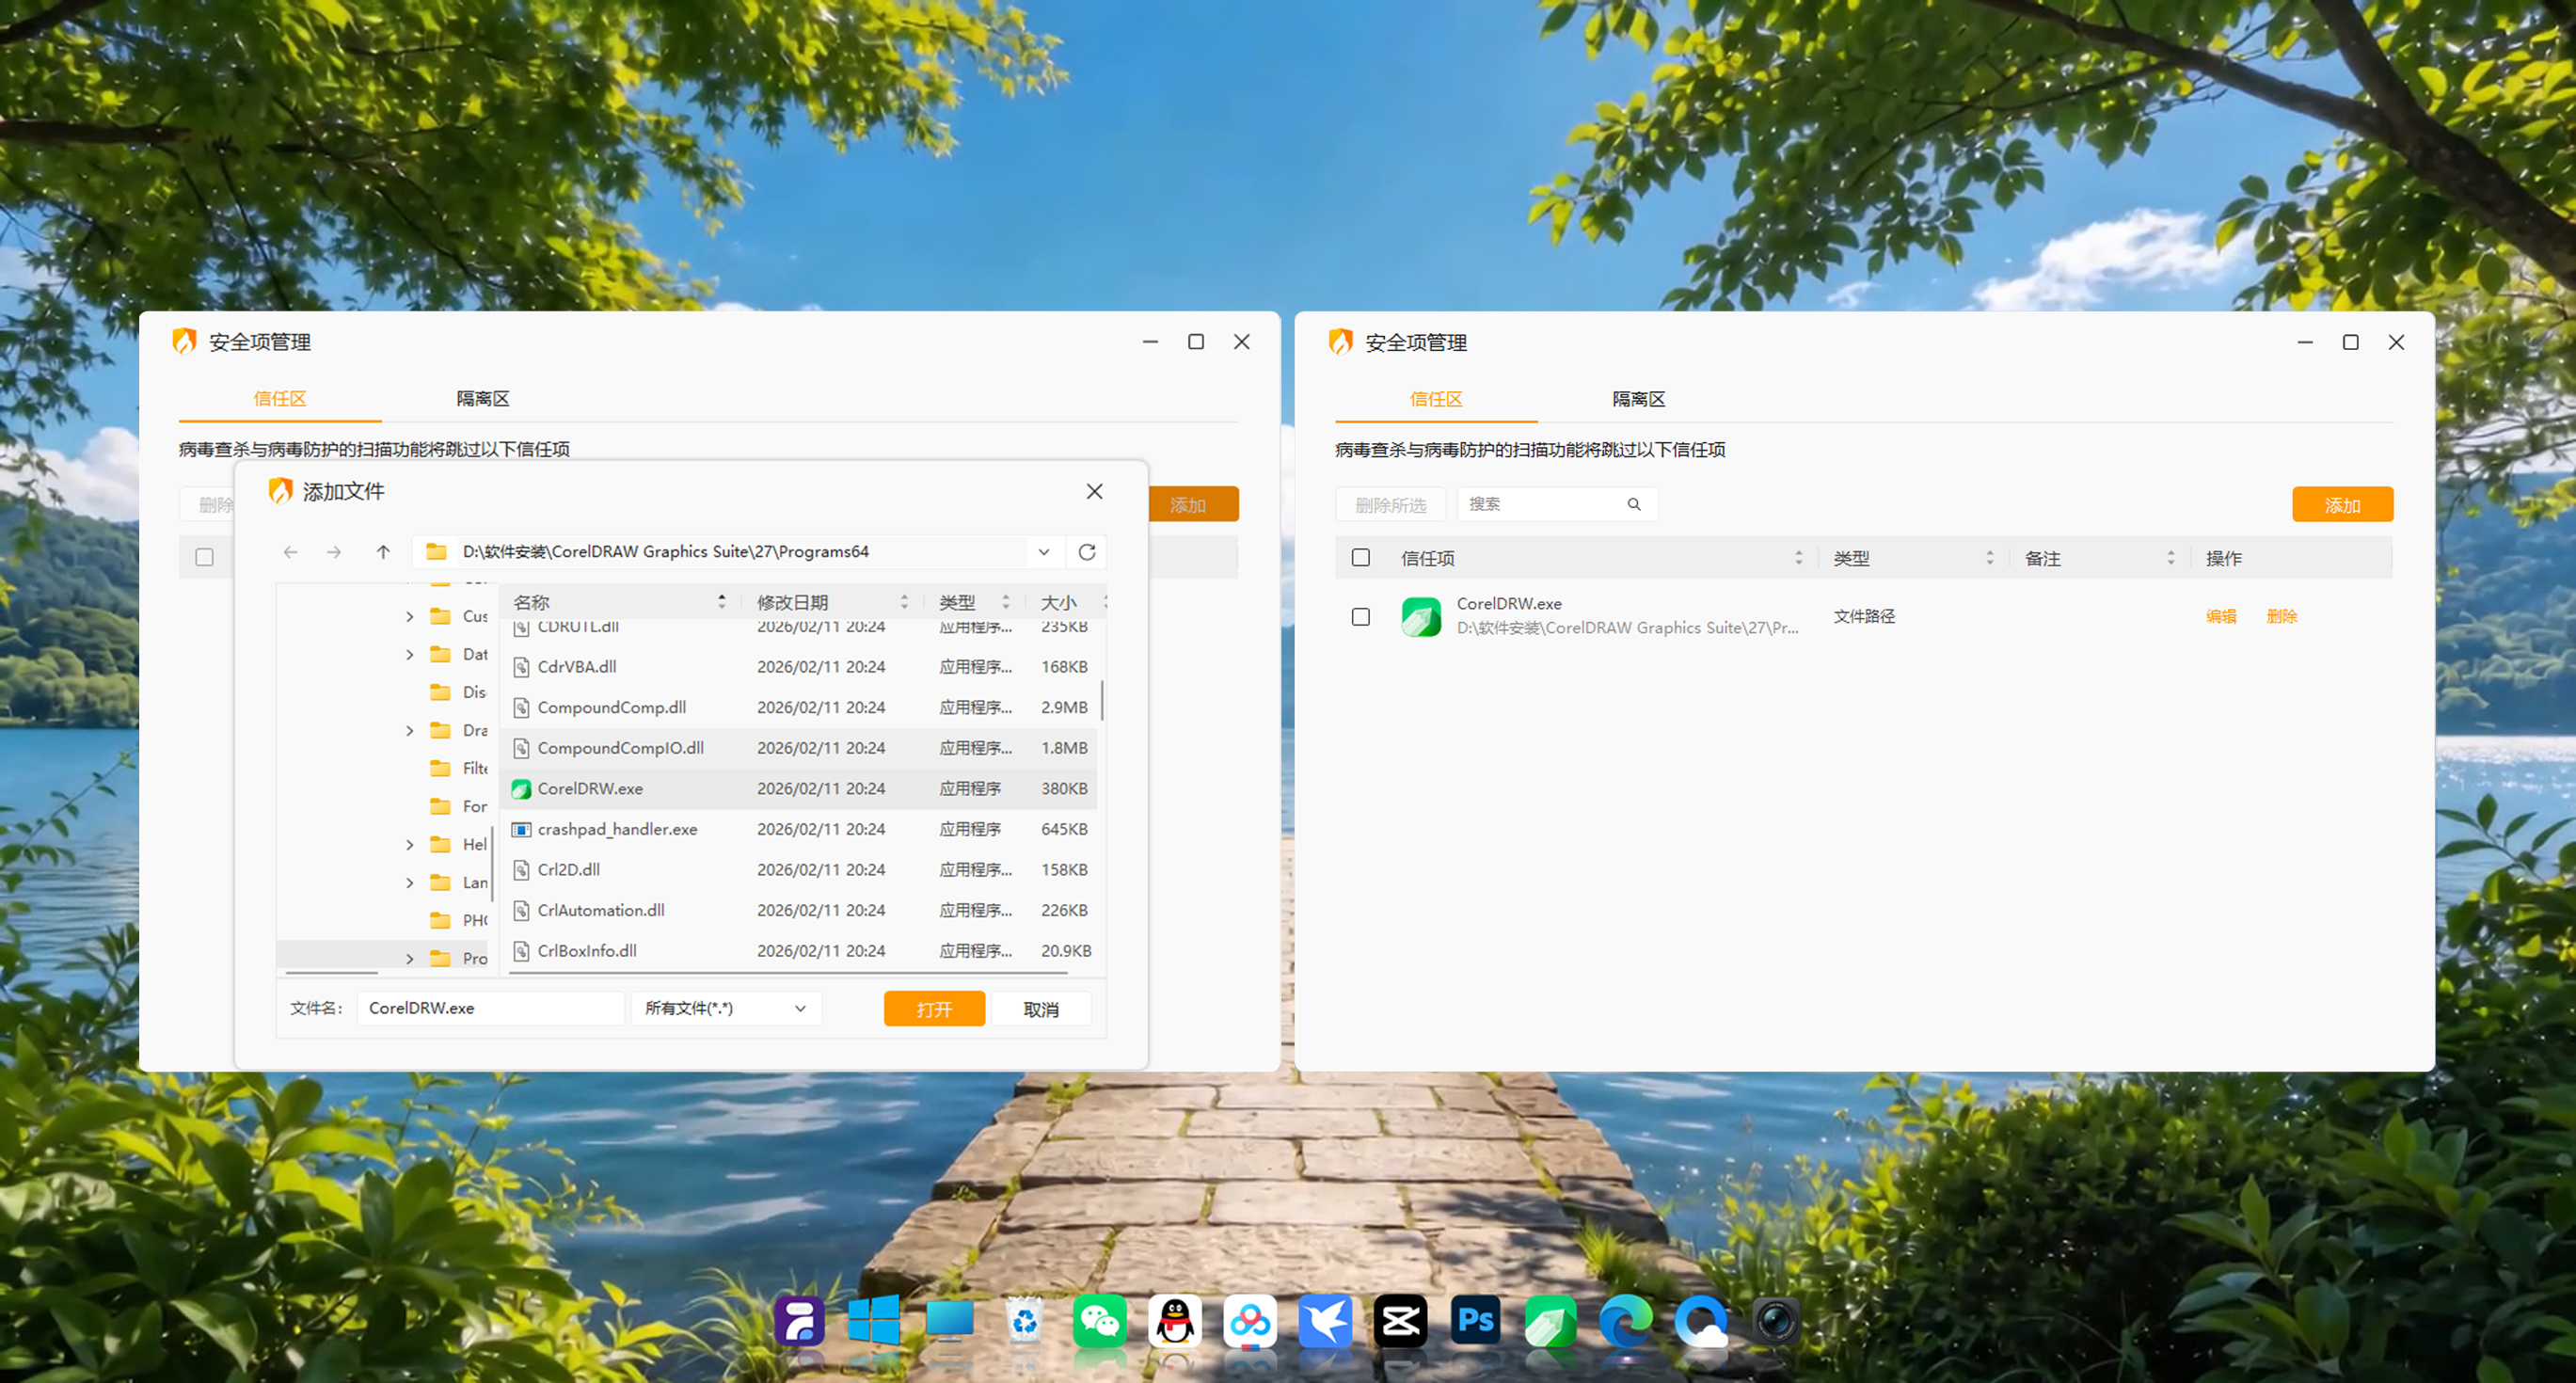Select the Filt folder in the tree

(x=458, y=768)
